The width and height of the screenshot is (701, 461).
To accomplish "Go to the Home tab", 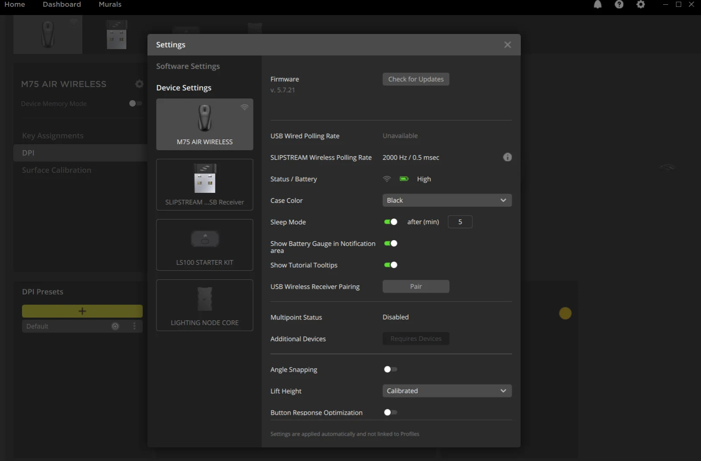I will click(15, 4).
